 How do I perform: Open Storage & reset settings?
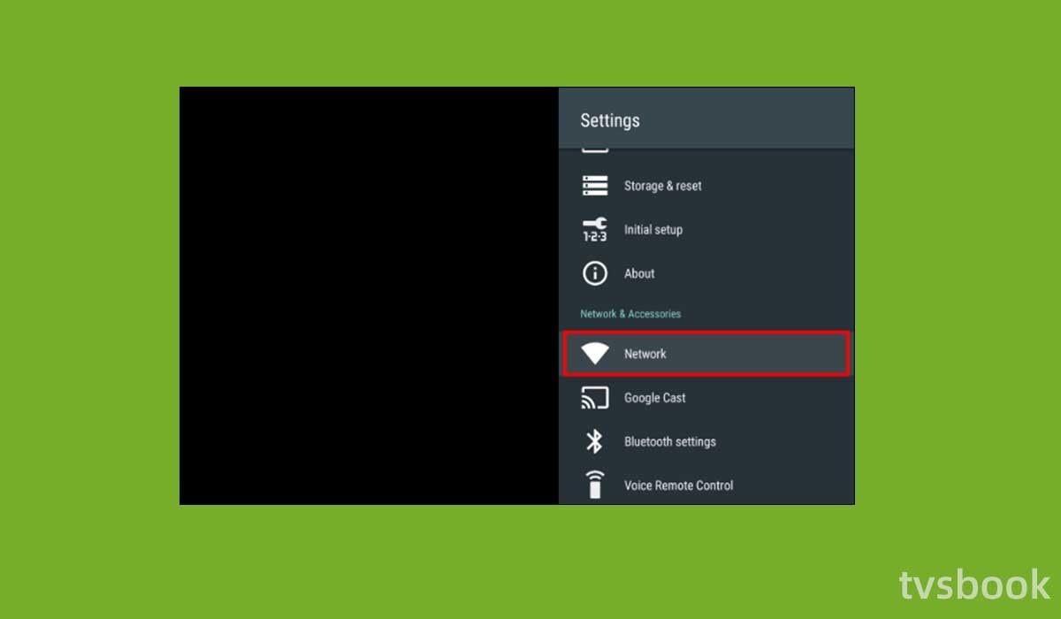point(706,186)
